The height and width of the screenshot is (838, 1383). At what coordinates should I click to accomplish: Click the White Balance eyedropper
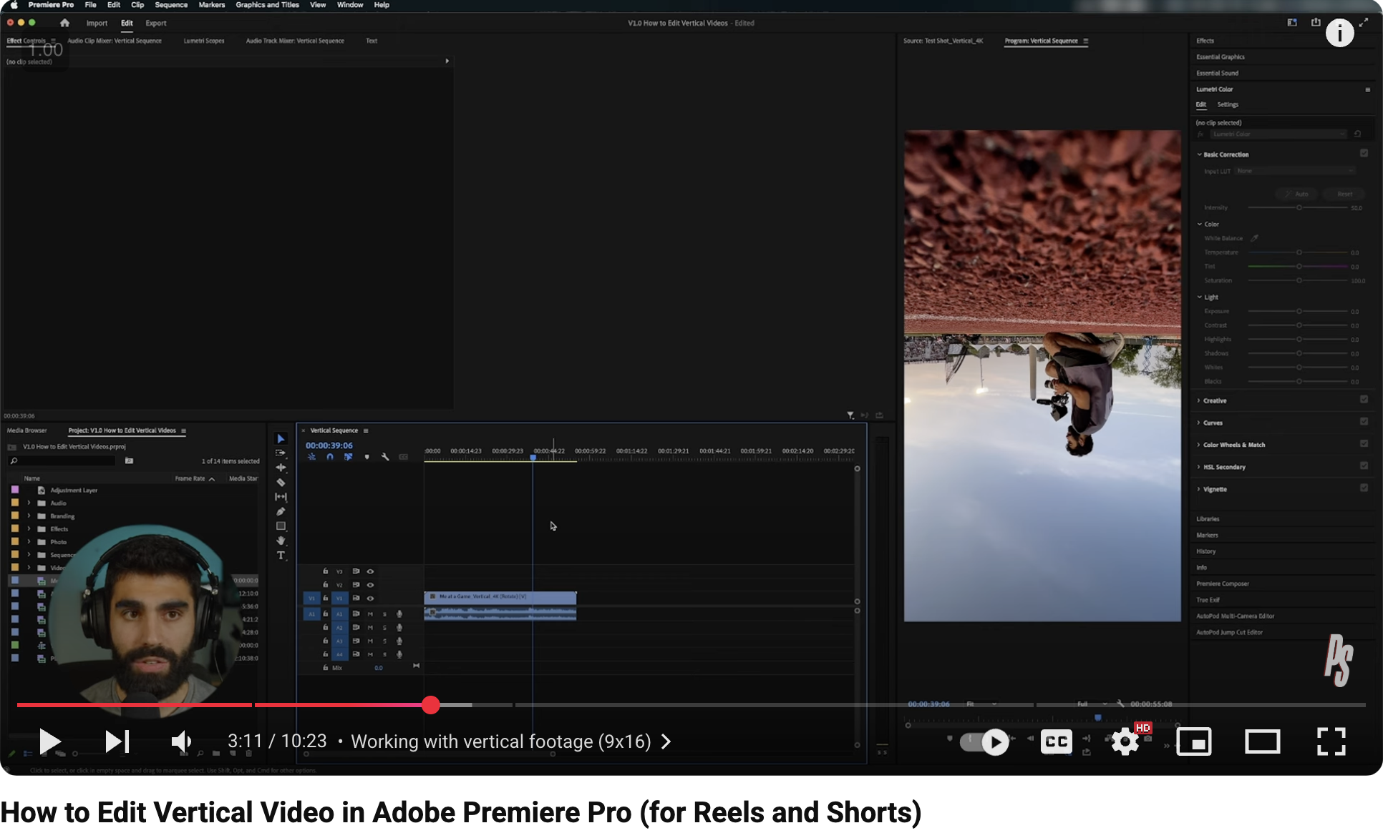(1254, 238)
